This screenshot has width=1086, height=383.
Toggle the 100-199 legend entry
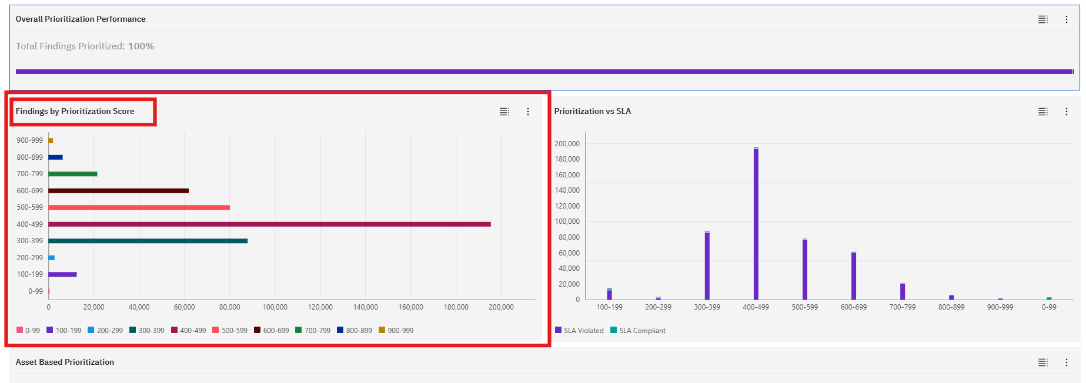click(x=64, y=331)
